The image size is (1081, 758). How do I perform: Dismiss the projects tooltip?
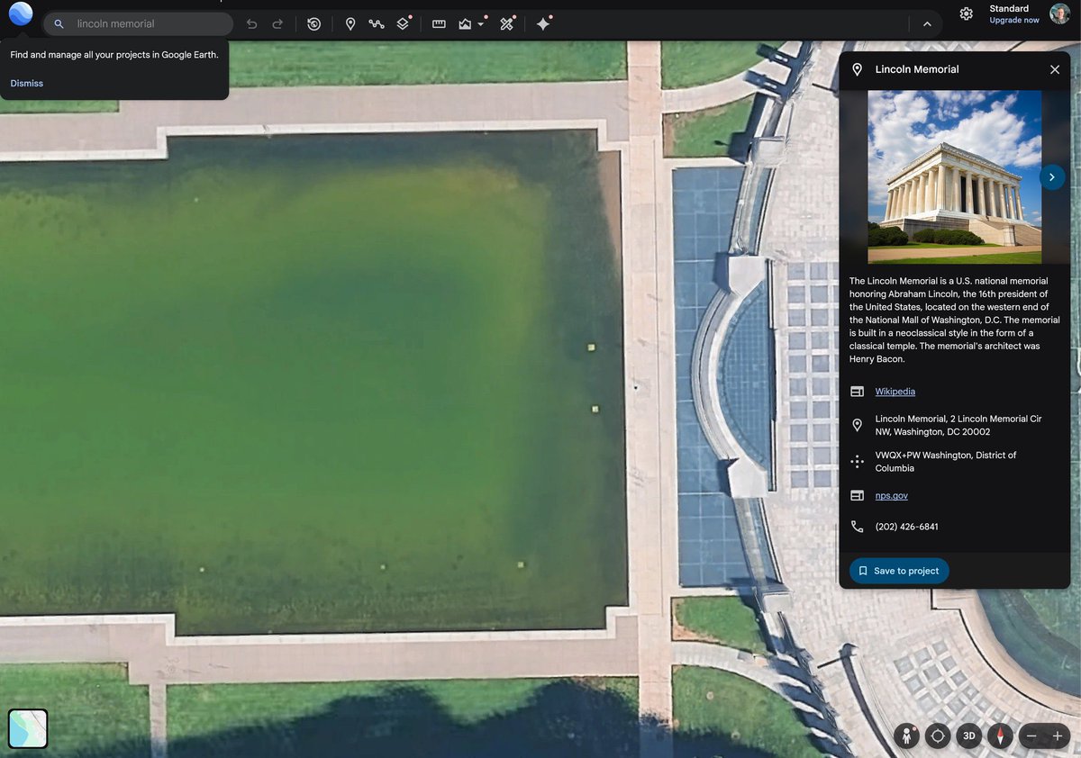[27, 84]
